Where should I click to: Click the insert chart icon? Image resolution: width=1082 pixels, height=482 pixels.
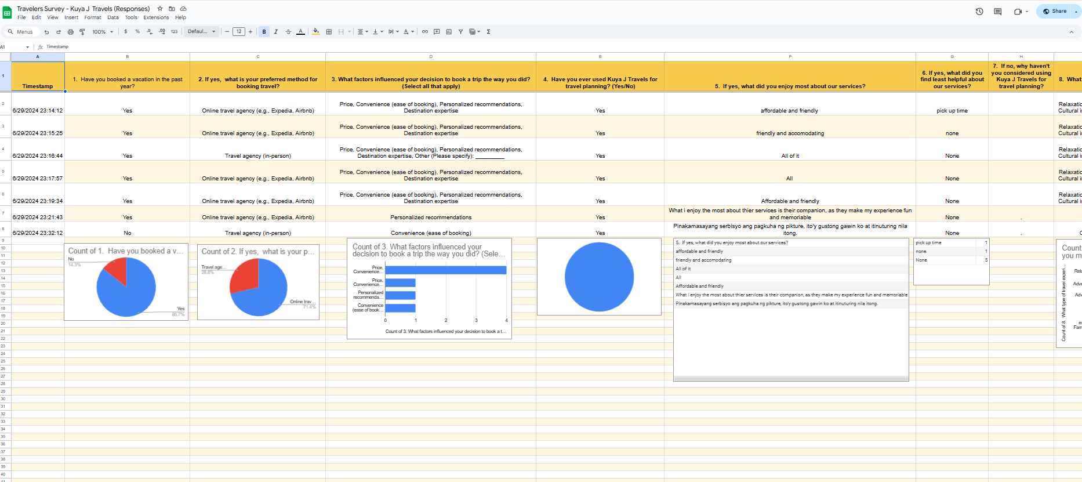[x=449, y=32]
